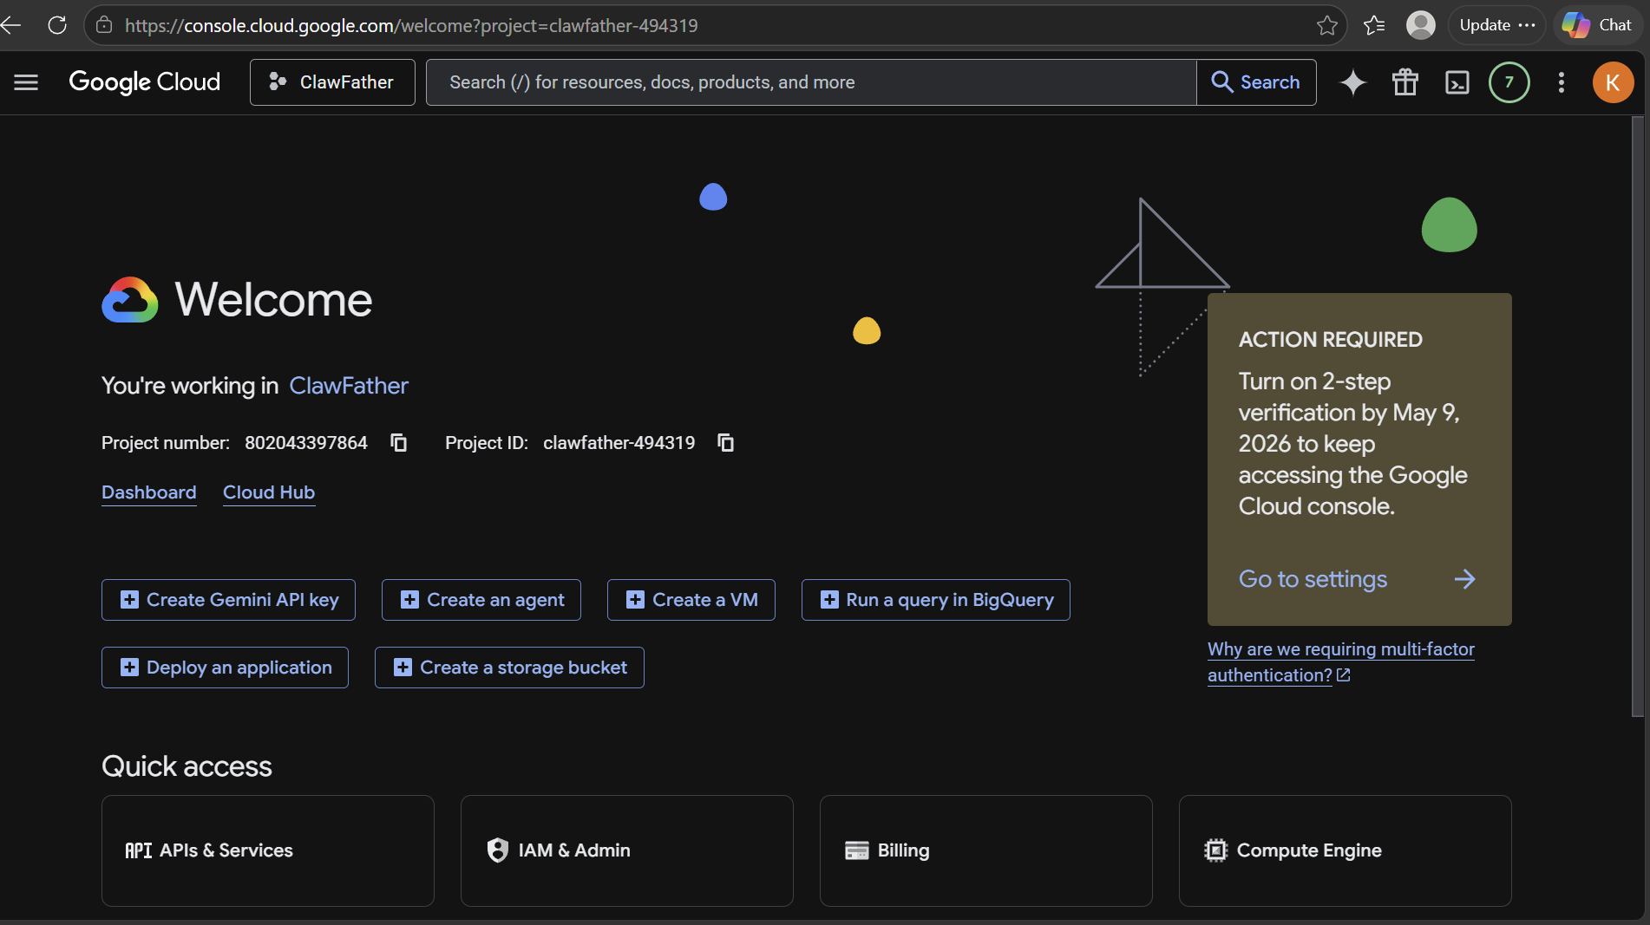The width and height of the screenshot is (1650, 925).
Task: Click the Quick access heading
Action: 187,766
